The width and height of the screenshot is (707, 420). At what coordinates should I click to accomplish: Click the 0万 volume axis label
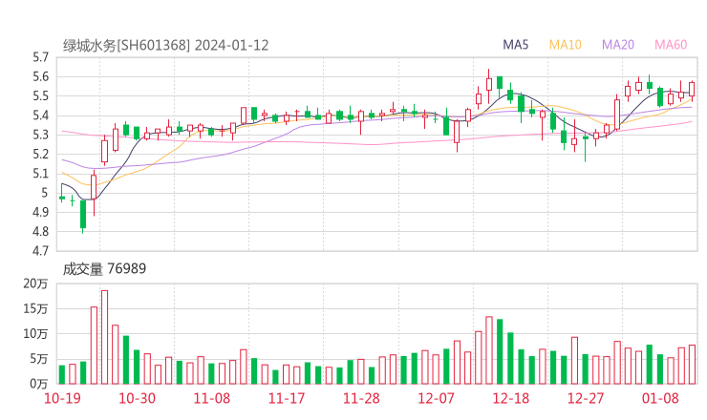tap(39, 384)
